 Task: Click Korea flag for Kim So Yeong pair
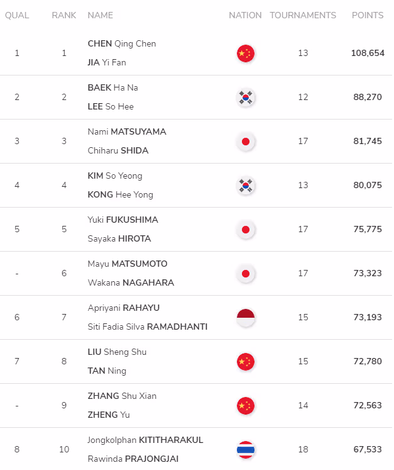[246, 186]
